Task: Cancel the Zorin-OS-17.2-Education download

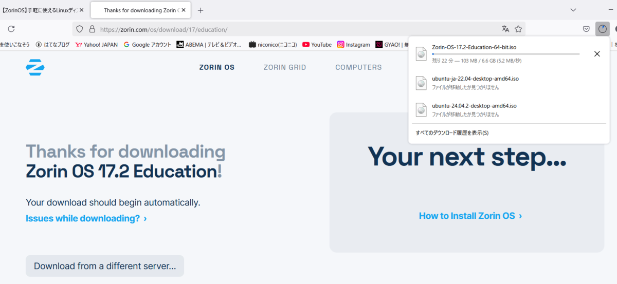Action: (x=597, y=54)
